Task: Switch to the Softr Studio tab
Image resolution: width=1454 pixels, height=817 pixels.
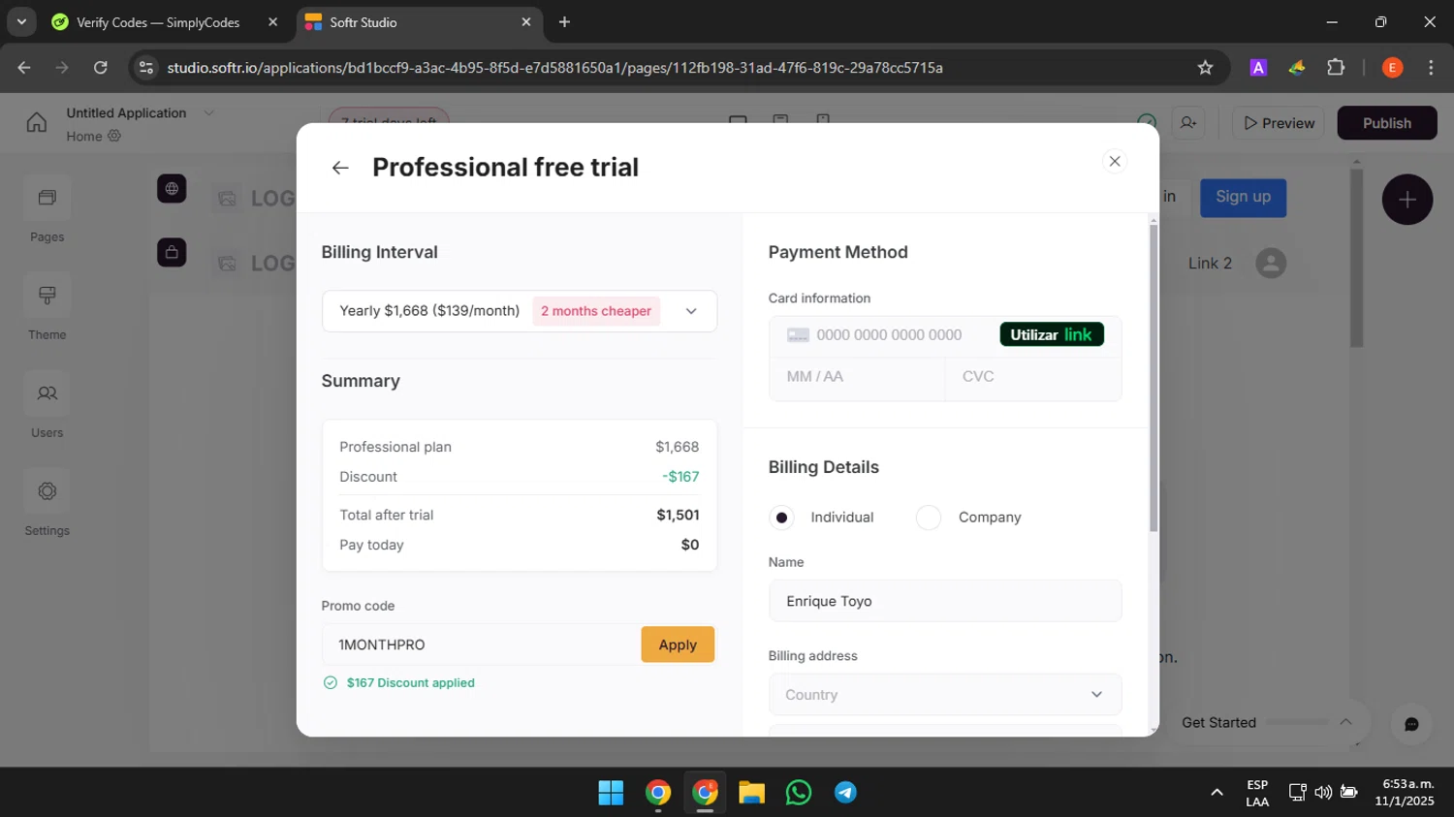Action: [x=417, y=22]
